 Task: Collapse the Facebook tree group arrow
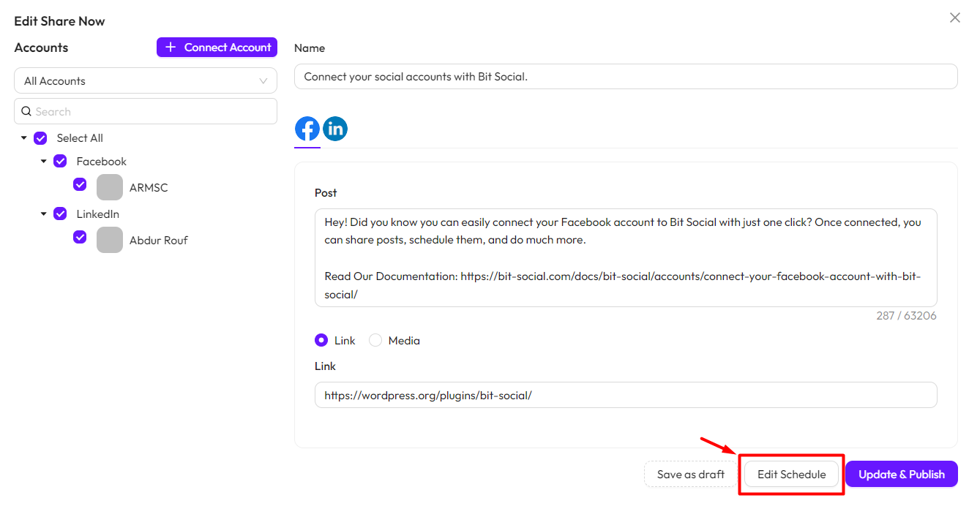point(43,161)
